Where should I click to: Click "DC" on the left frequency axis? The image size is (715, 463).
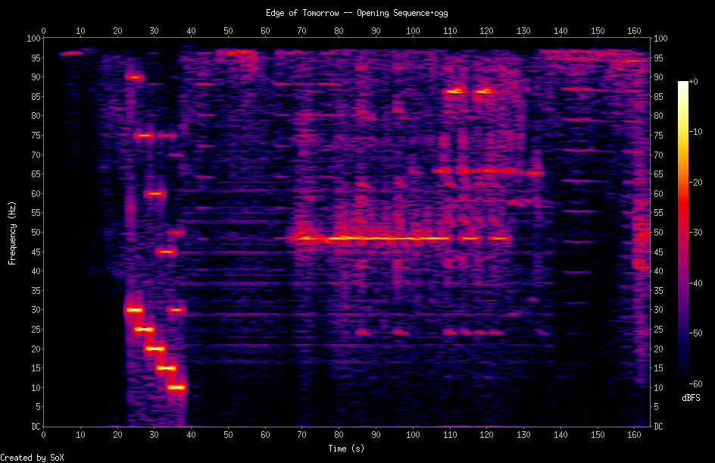pos(36,427)
